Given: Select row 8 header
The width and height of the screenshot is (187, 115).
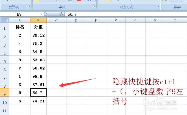Looking at the screenshot, I should [5, 84].
